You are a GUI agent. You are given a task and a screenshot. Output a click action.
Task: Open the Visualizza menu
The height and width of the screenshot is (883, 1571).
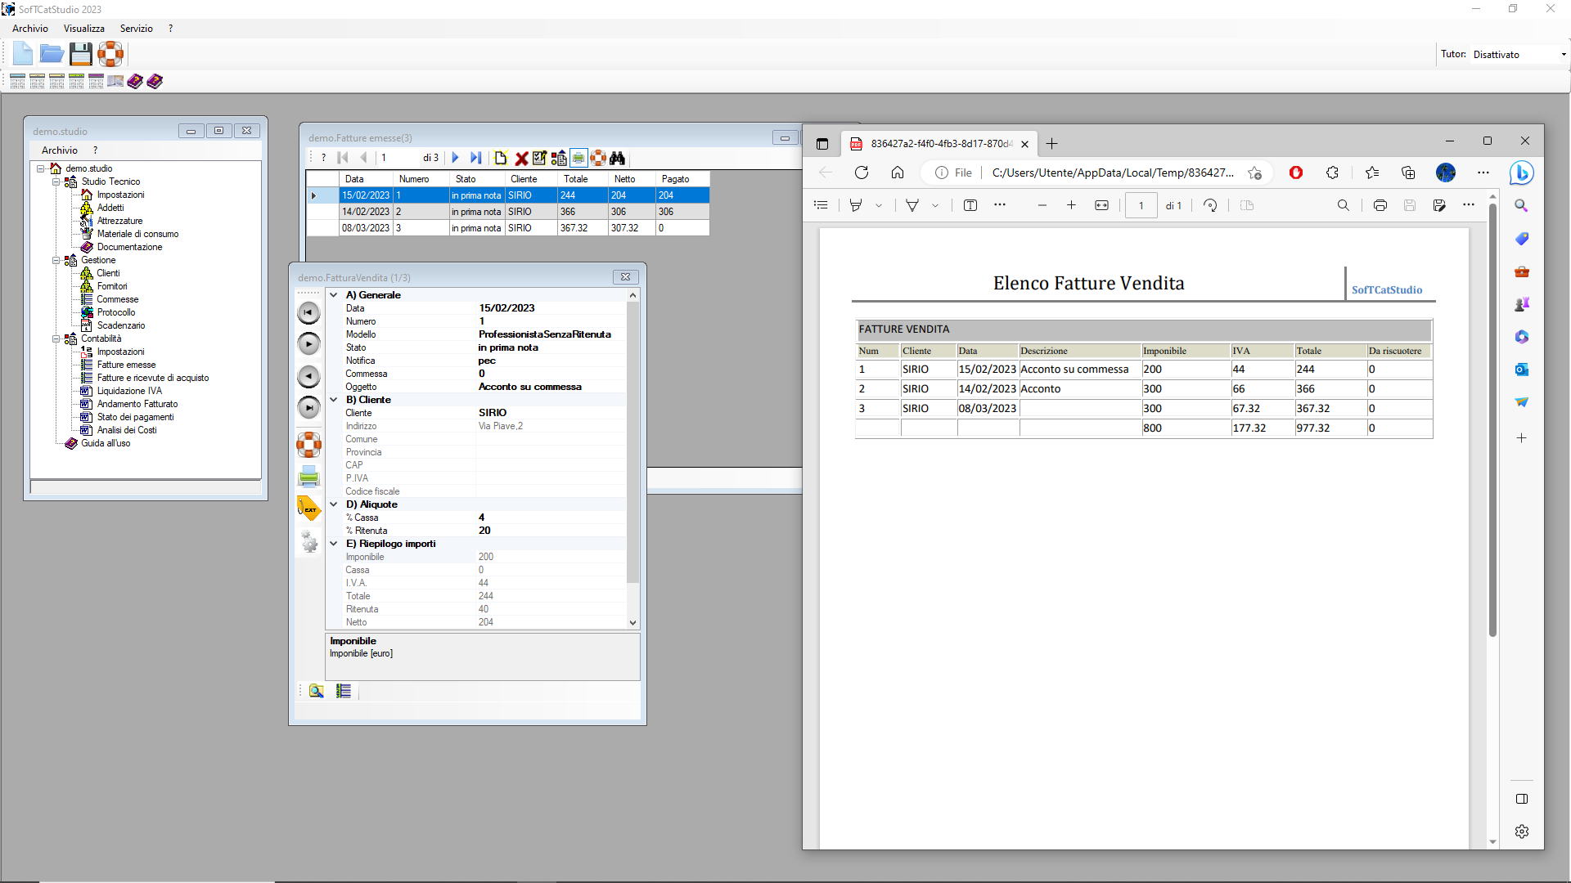coord(84,29)
